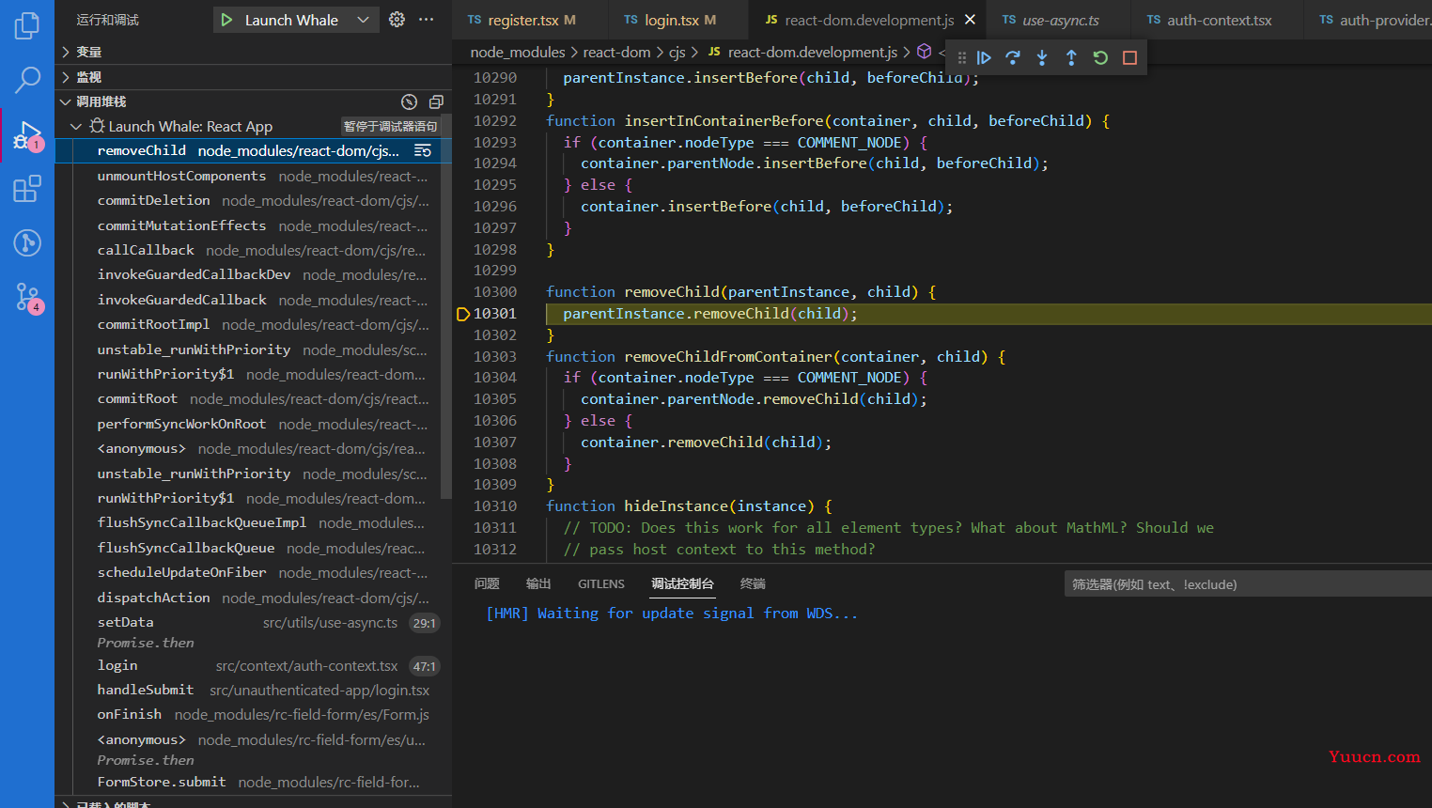Viewport: 1432px width, 808px height.
Task: Select the commitMutationEffects stack frame
Action: coord(249,225)
